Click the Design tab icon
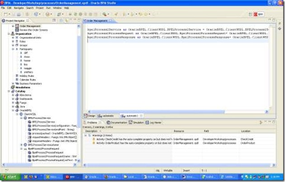Viewport: 285px width, 182px height. point(85,116)
